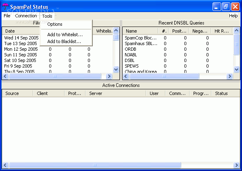Viewport: 242px width, 171px height.
Task: Click the Server column header
Action: coord(116,93)
